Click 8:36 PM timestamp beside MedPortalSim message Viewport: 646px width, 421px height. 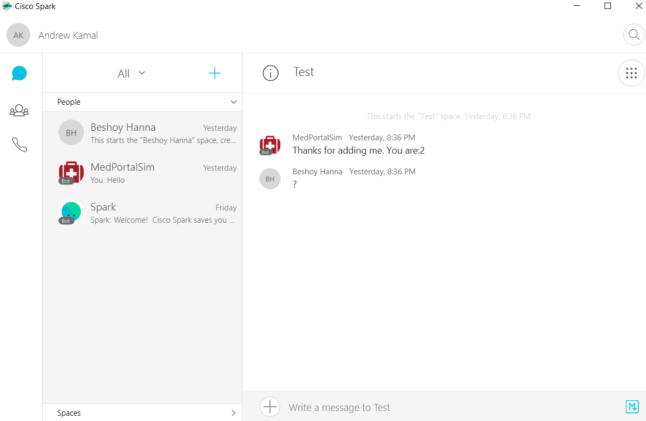pyautogui.click(x=382, y=138)
